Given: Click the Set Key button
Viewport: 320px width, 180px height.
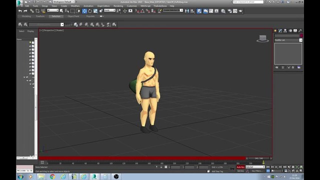Looking at the screenshot, I should click(240, 171).
